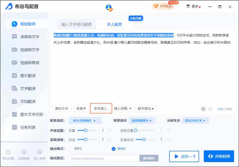Reset the 主播语调 pitch value icon
Image resolution: width=239 pixels, height=167 pixels.
169,140
